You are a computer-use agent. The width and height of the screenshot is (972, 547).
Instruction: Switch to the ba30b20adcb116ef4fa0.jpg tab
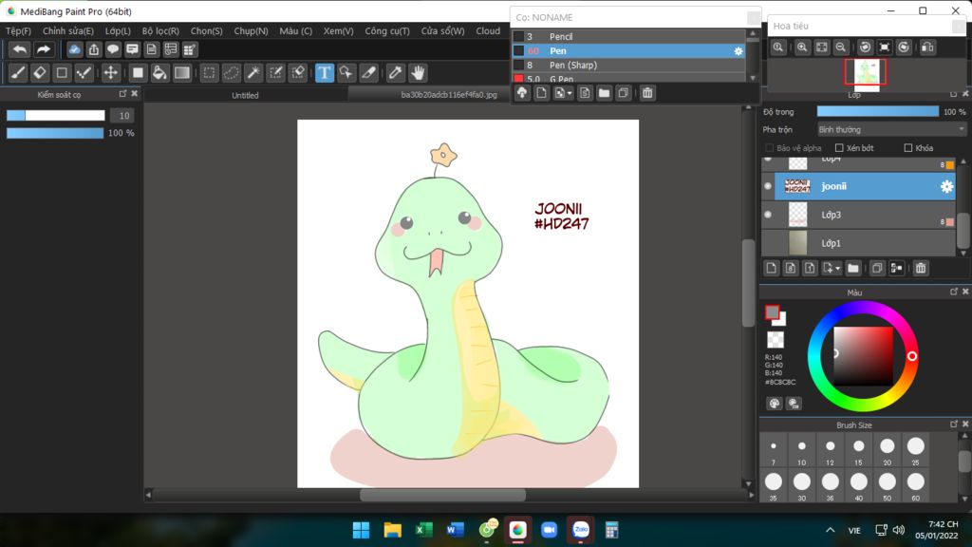tap(449, 95)
